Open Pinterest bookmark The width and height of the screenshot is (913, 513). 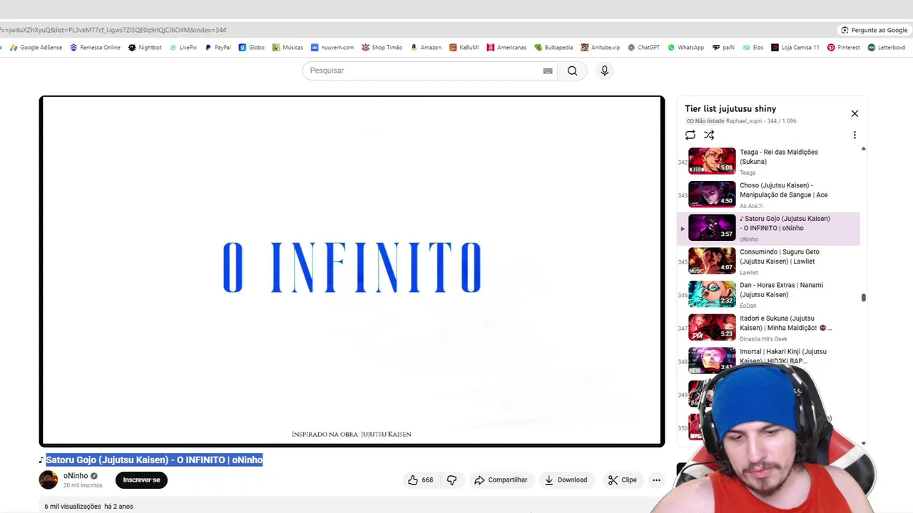click(844, 48)
